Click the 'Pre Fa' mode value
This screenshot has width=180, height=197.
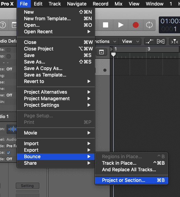coord(12,146)
